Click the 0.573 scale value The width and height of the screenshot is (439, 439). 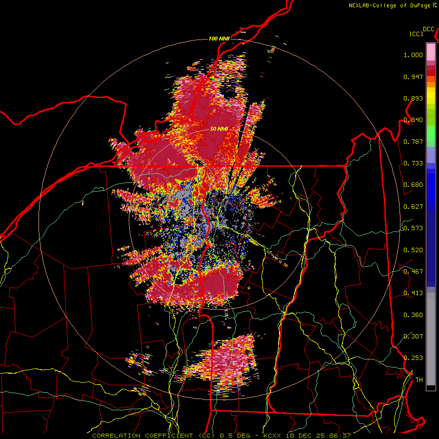(413, 228)
